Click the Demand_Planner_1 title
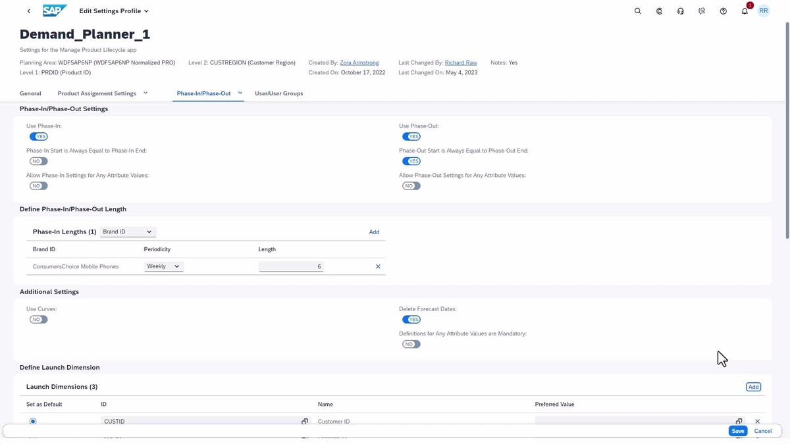Viewport: 790px width, 444px height. coord(85,34)
